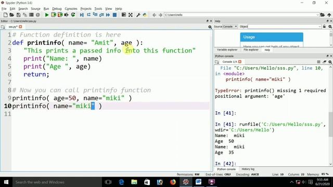Open the editor tab browse list
The height and width of the screenshot is (187, 333).
click(x=3, y=27)
